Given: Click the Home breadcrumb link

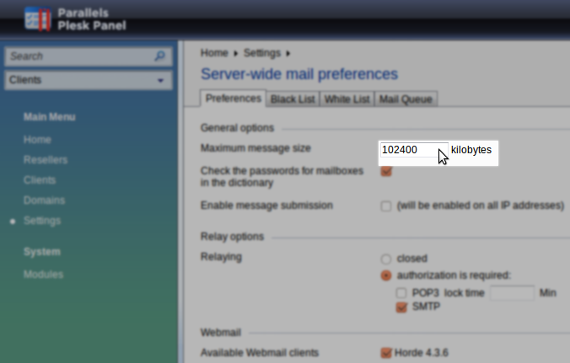Looking at the screenshot, I should [x=214, y=53].
